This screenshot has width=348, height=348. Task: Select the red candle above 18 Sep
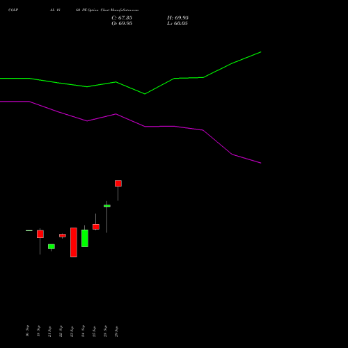coord(40,234)
